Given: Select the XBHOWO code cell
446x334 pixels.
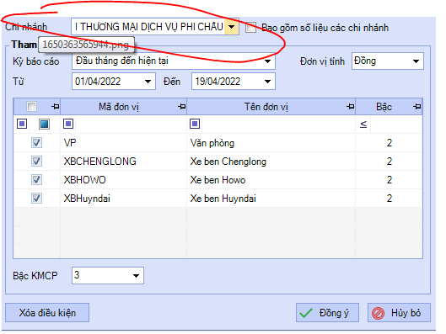Looking at the screenshot, I should [123, 180].
